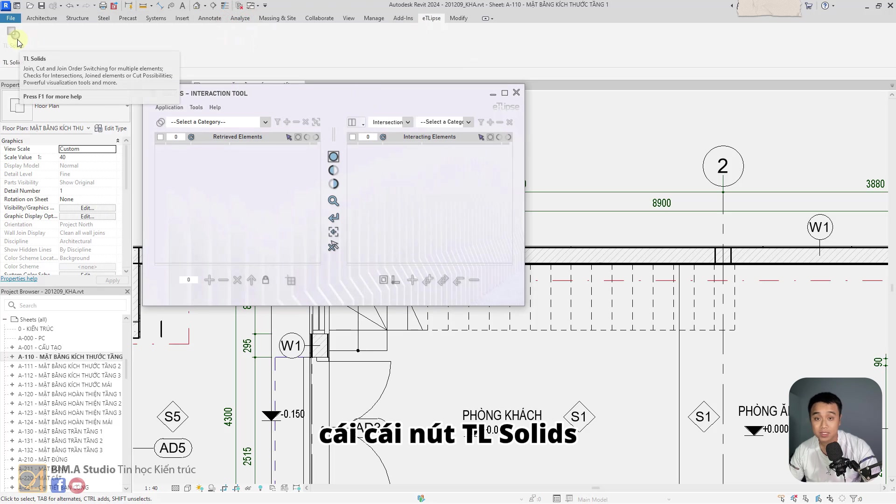Expand the A-001 - CẤU TẠO sheet node
896x504 pixels.
12,347
